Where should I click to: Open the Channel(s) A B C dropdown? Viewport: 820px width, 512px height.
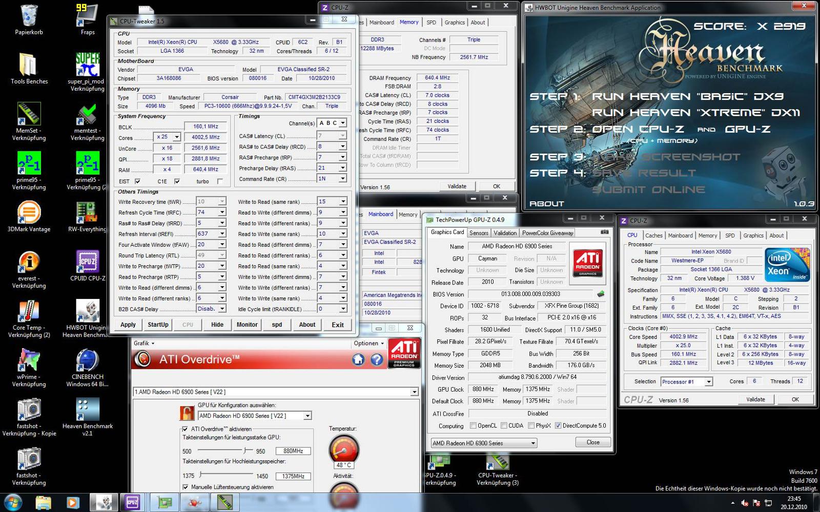[x=343, y=123]
